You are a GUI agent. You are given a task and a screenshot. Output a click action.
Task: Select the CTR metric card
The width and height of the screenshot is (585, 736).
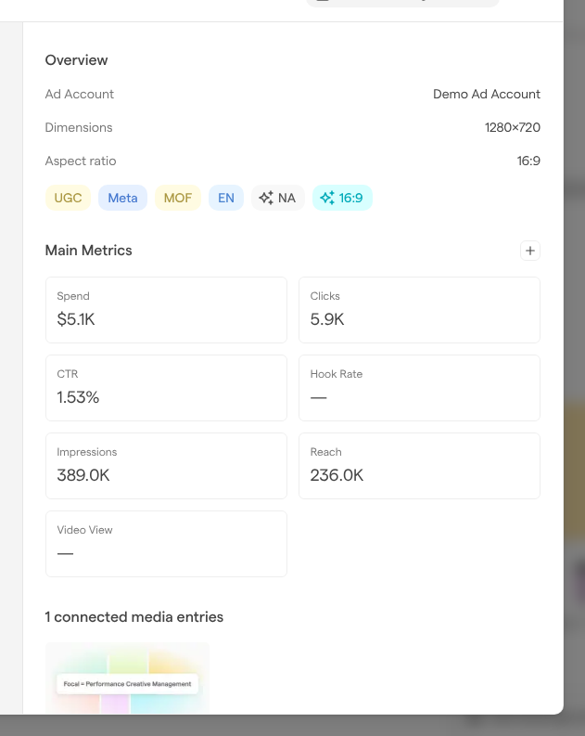tap(166, 388)
